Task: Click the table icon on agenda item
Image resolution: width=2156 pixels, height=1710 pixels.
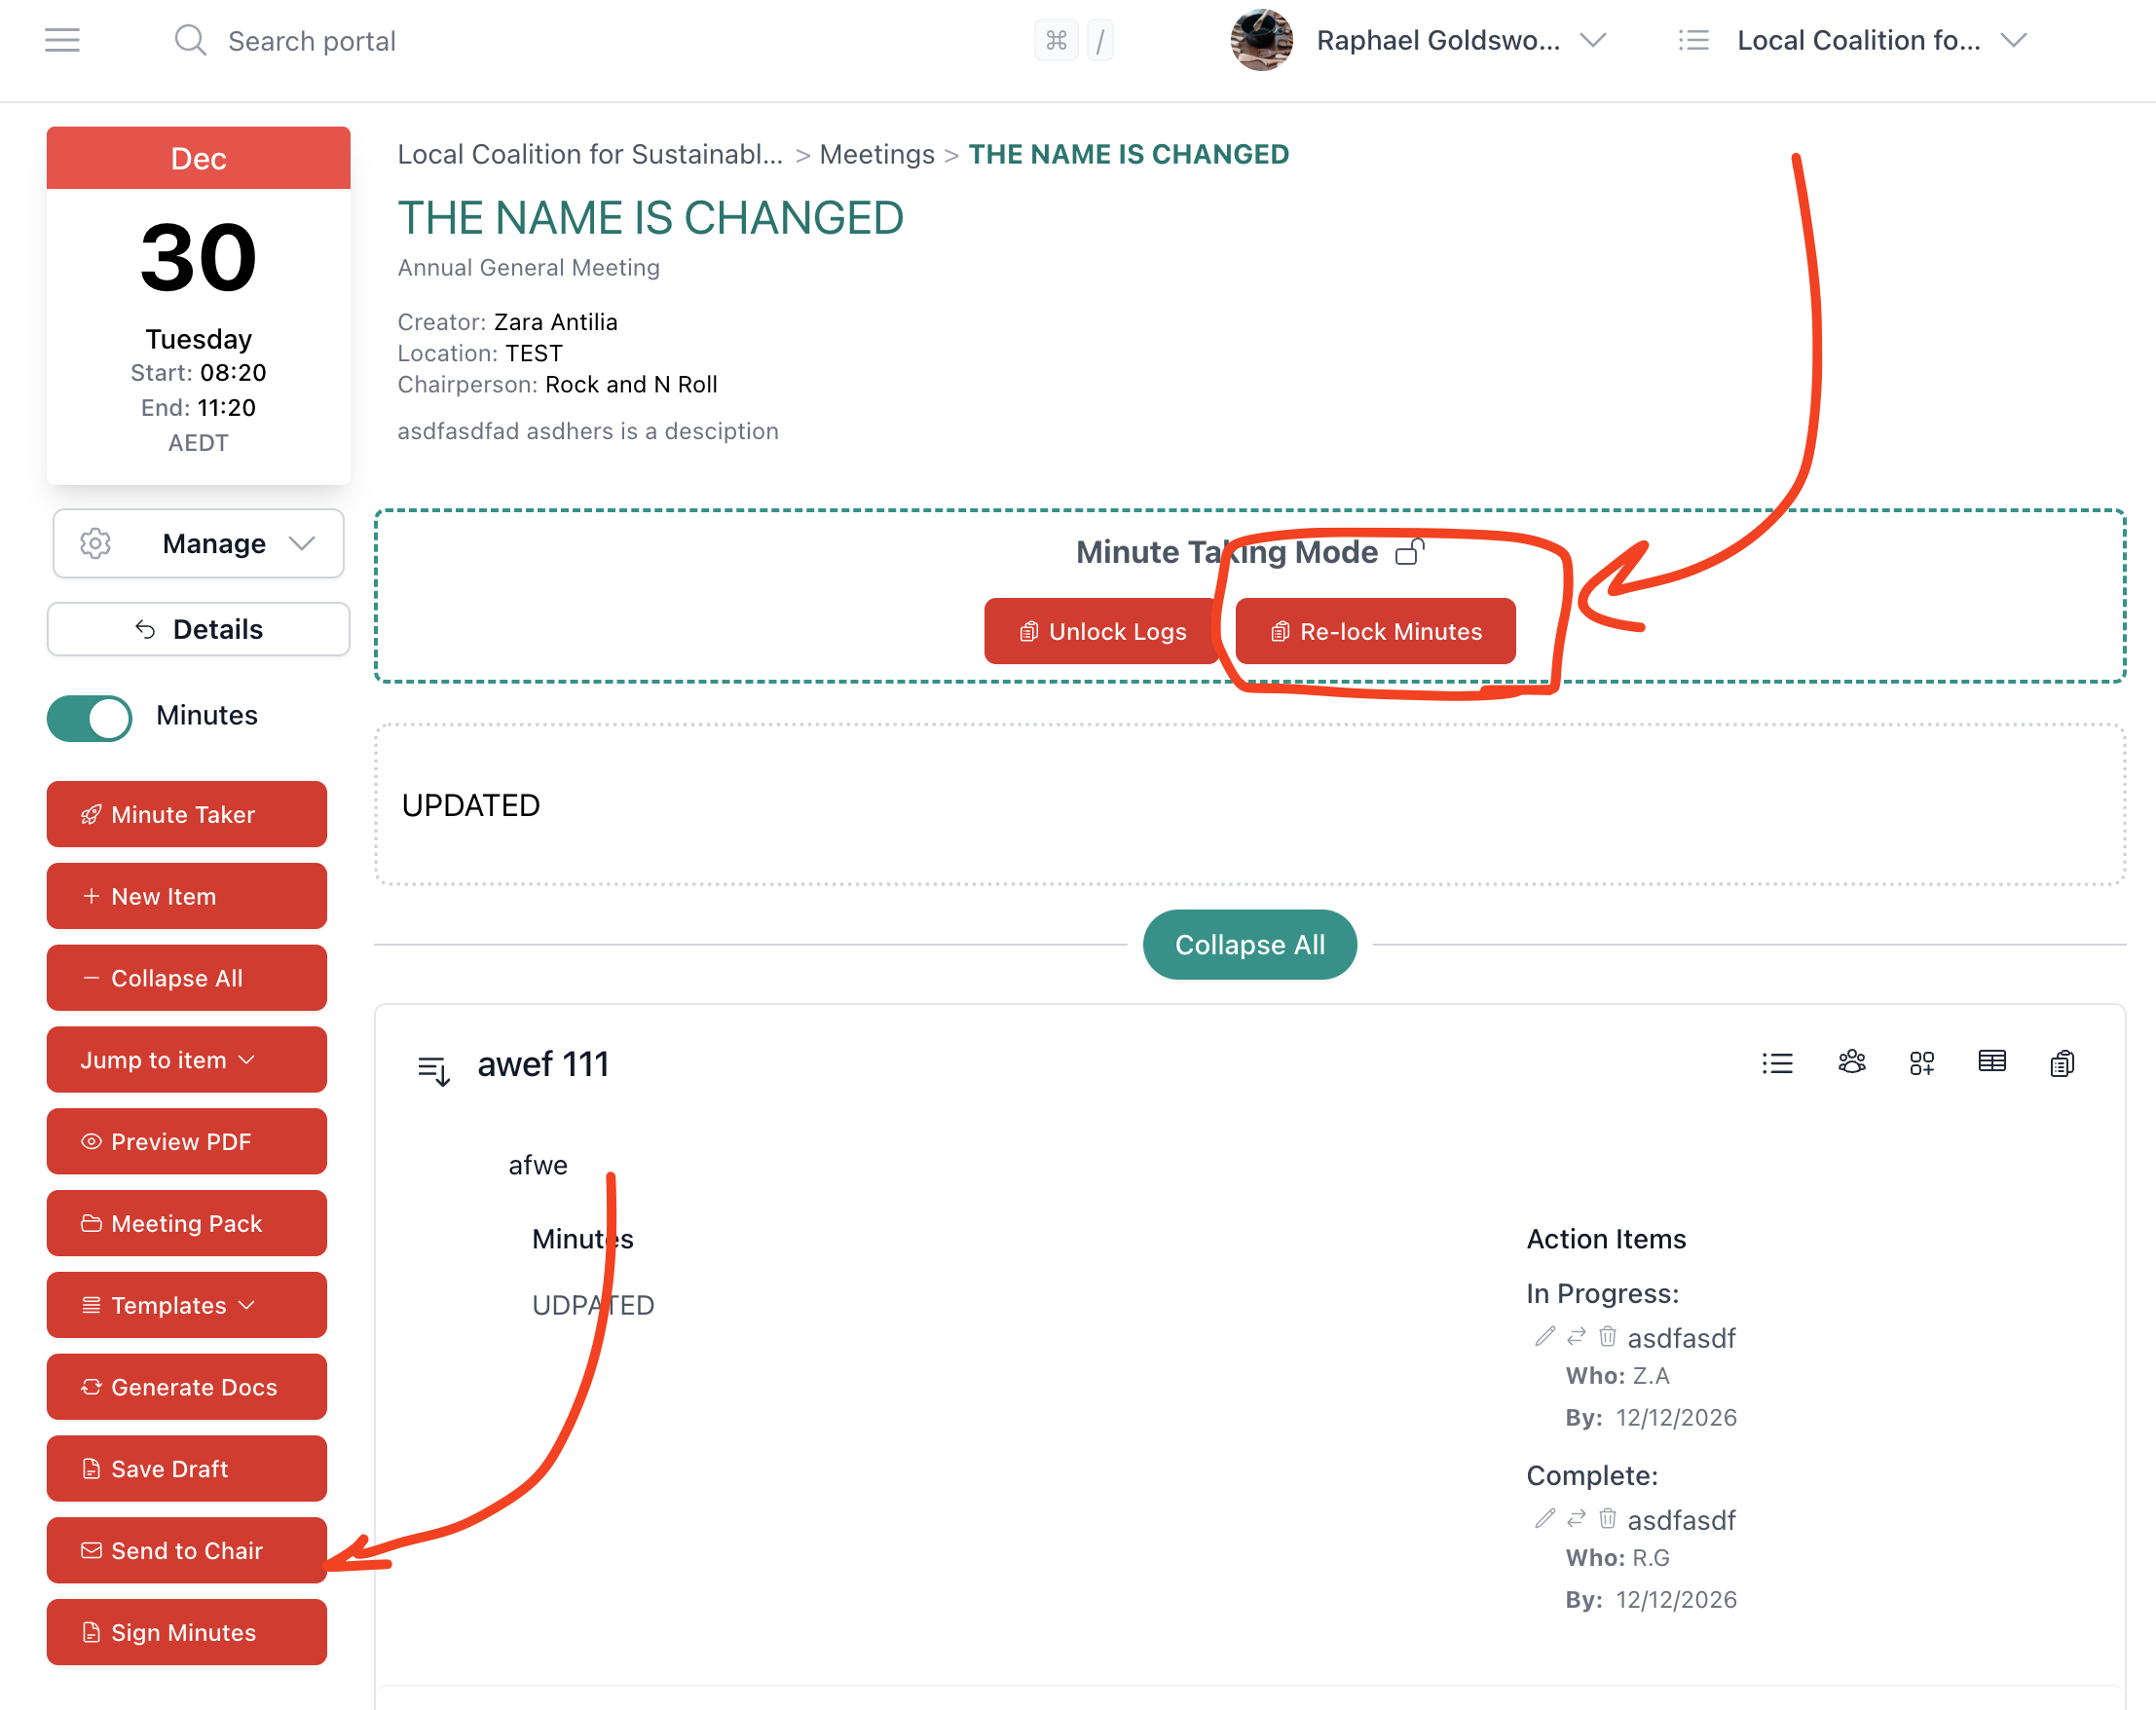Action: 1991,1062
